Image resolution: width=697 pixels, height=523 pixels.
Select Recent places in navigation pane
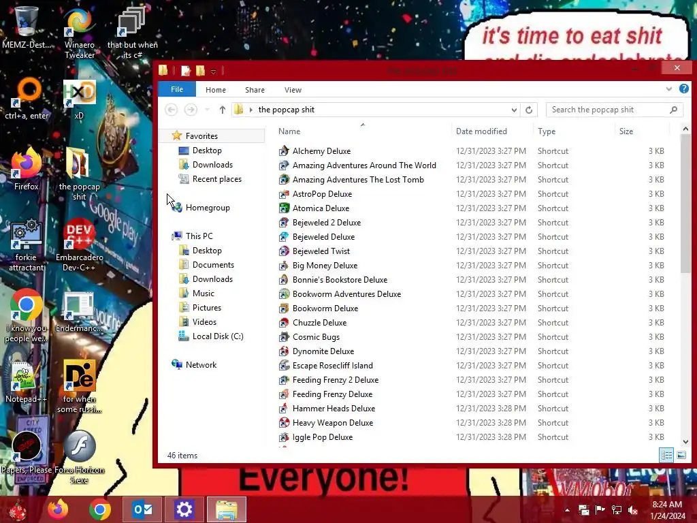coord(217,179)
